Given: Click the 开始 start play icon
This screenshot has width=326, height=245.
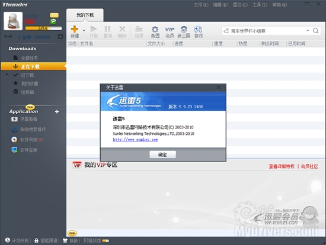Looking at the screenshot, I should [94, 29].
